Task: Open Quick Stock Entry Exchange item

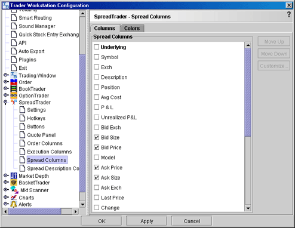Action: 49,35
